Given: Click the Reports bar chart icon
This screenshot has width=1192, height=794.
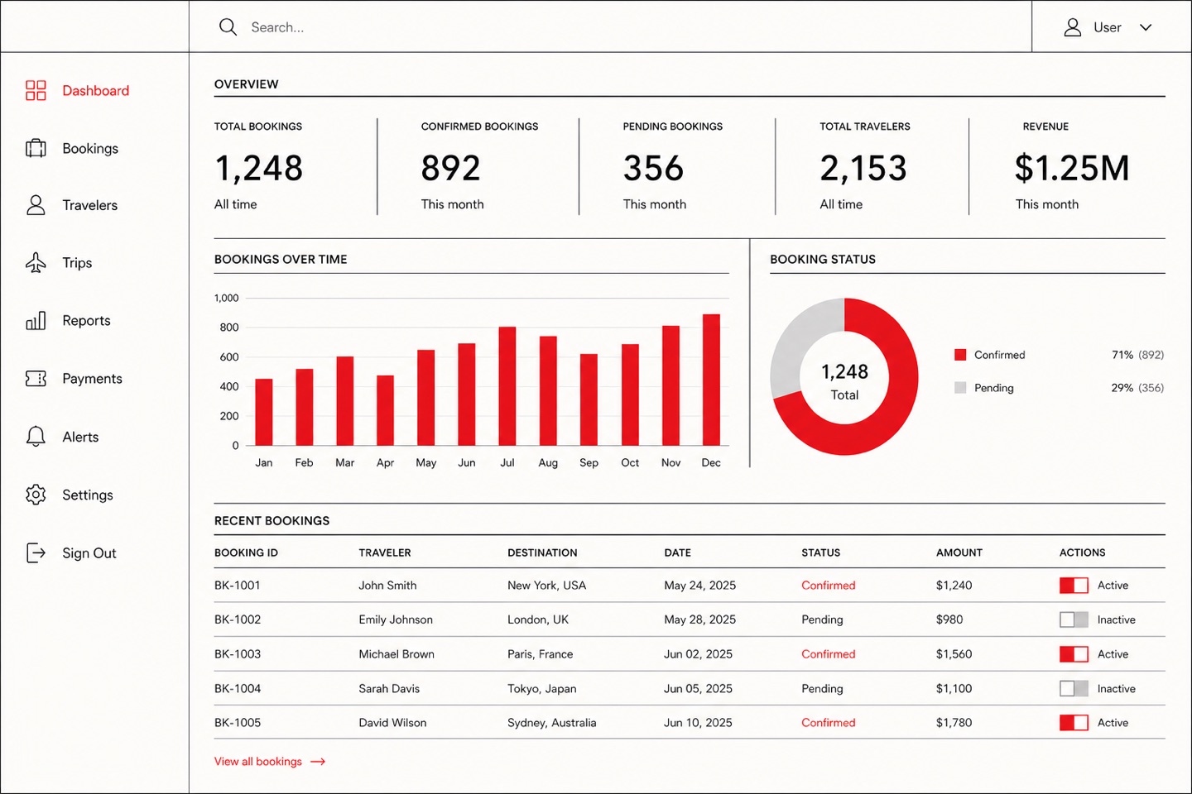Looking at the screenshot, I should (36, 320).
